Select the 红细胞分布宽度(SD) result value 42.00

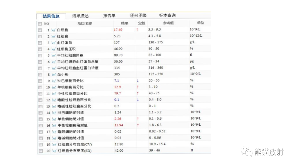119,150
